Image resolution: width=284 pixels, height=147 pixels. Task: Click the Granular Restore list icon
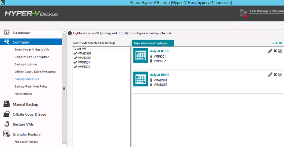(7, 134)
